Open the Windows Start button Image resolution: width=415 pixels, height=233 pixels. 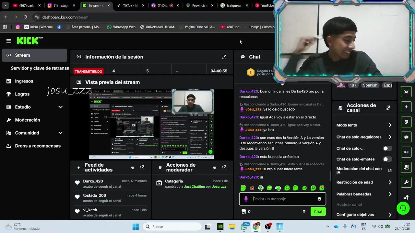click(x=136, y=227)
